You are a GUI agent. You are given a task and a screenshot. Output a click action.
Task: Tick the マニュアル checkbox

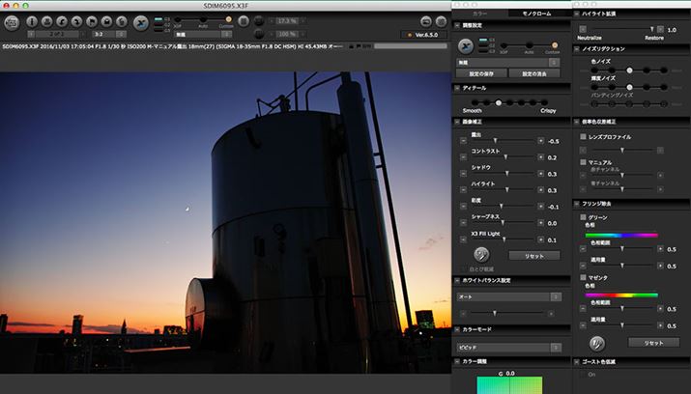(x=583, y=161)
